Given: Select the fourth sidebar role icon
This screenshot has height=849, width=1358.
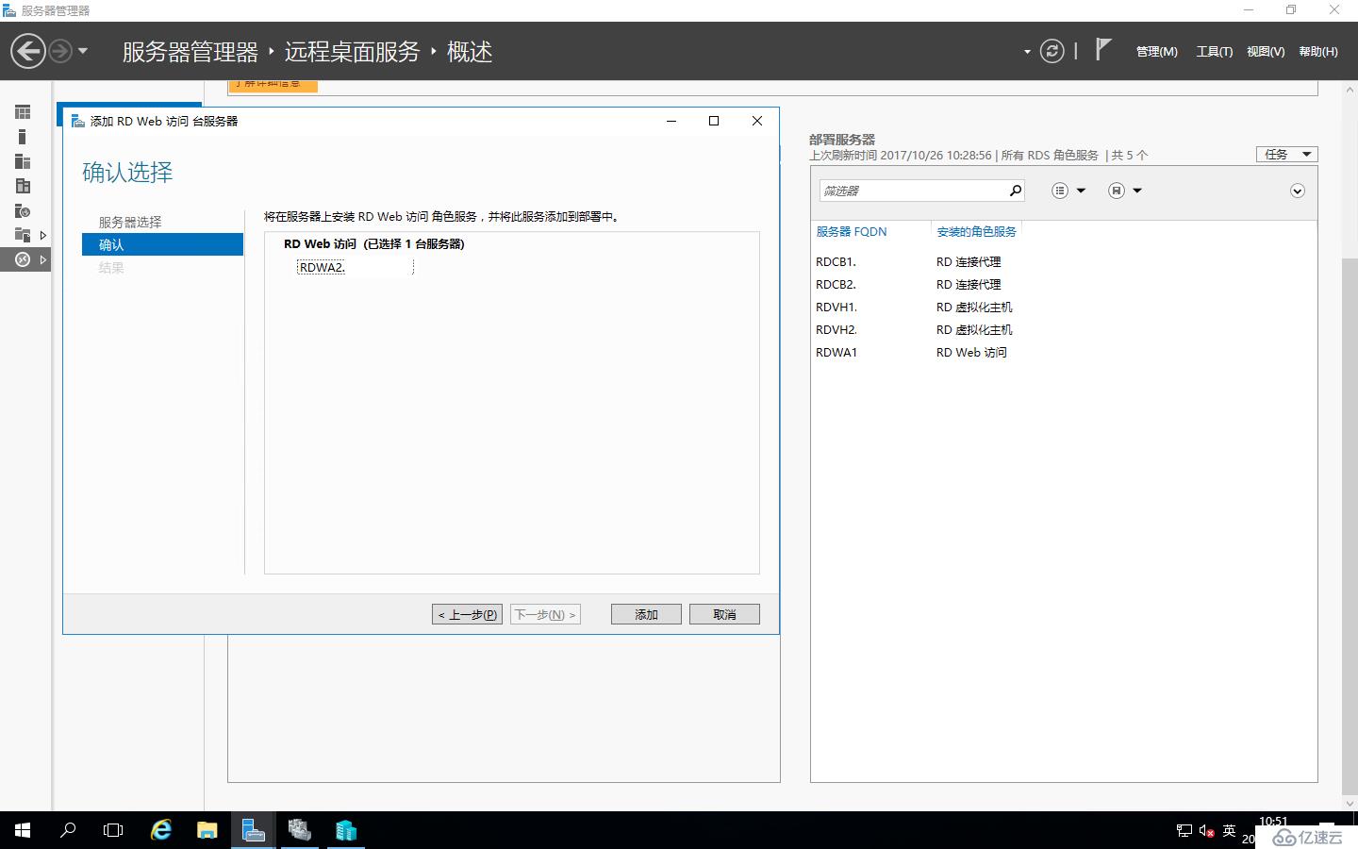Looking at the screenshot, I should 23,186.
